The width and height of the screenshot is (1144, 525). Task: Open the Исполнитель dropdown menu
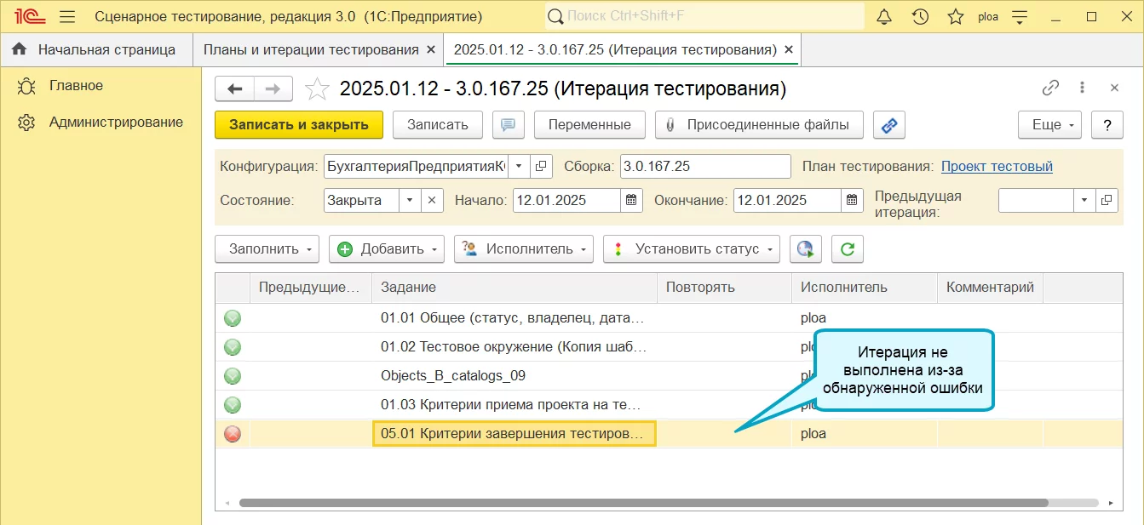pyautogui.click(x=523, y=249)
